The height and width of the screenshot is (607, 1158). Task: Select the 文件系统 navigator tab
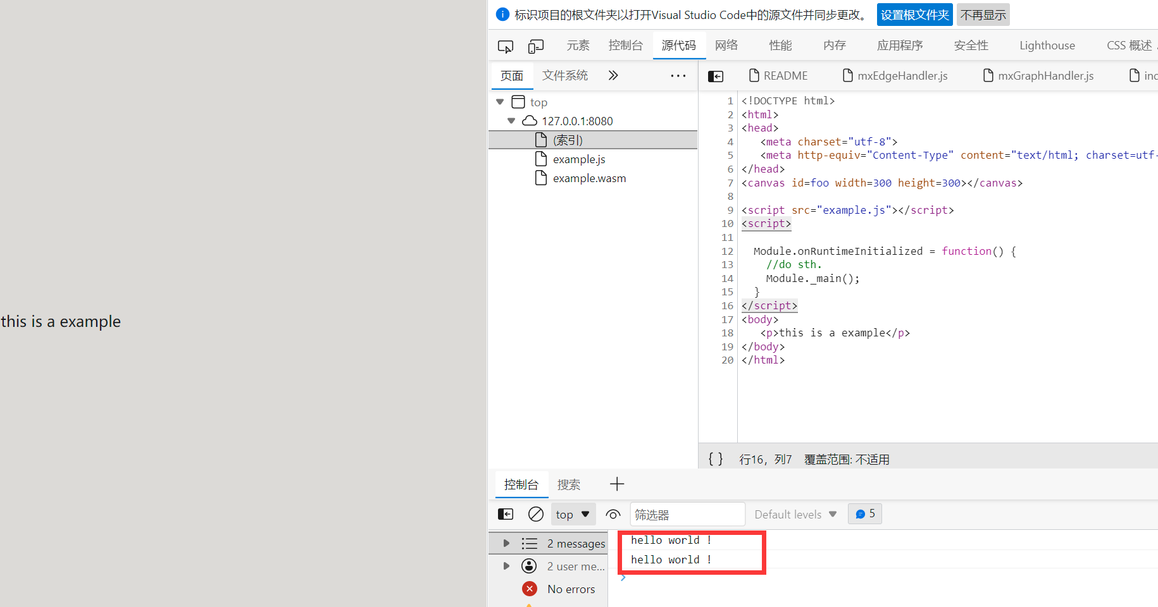pyautogui.click(x=565, y=76)
